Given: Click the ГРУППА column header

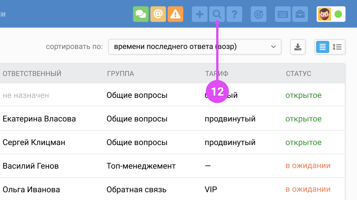Looking at the screenshot, I should (120, 74).
